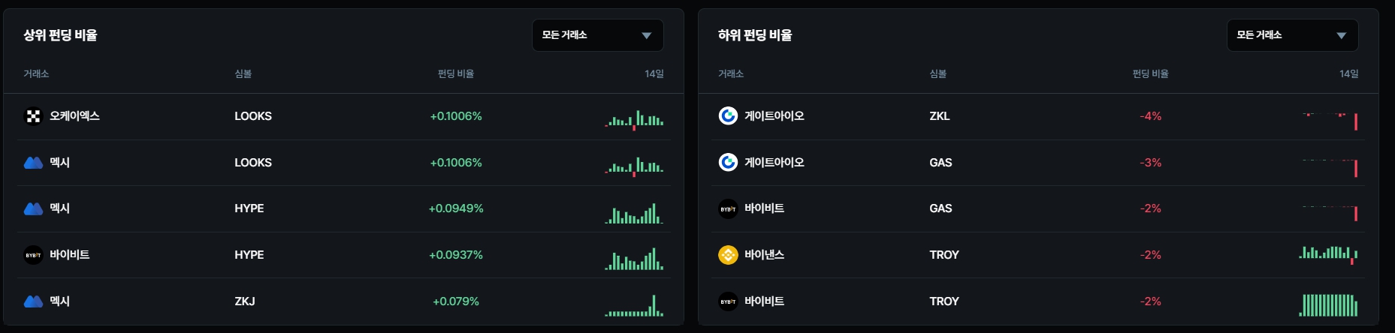Click the 펀딩 비율 column header in top table

coord(456,73)
